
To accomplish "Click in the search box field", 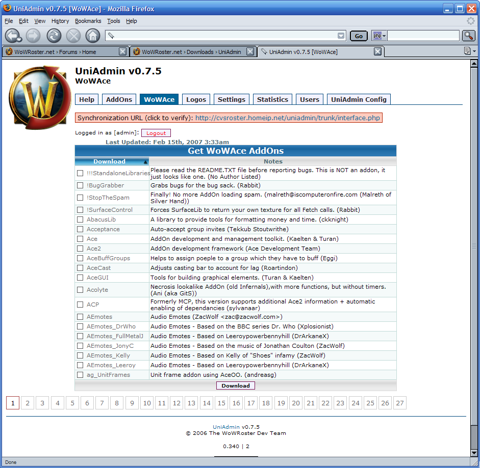I will pyautogui.click(x=424, y=36).
